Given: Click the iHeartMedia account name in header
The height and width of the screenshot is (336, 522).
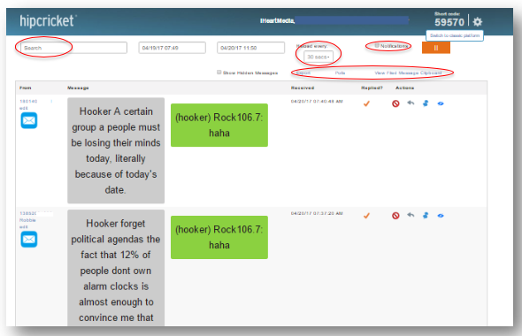Looking at the screenshot, I should [277, 21].
